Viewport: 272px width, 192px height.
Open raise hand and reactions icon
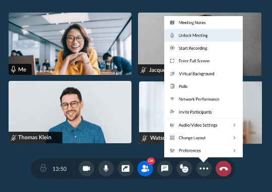[x=184, y=168]
